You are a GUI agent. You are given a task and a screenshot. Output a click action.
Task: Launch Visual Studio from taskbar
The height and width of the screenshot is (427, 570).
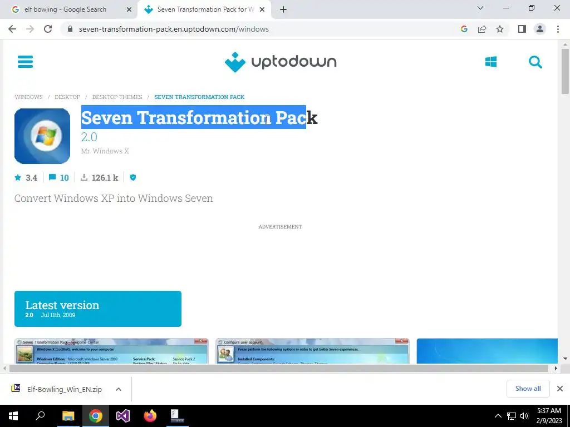(123, 416)
